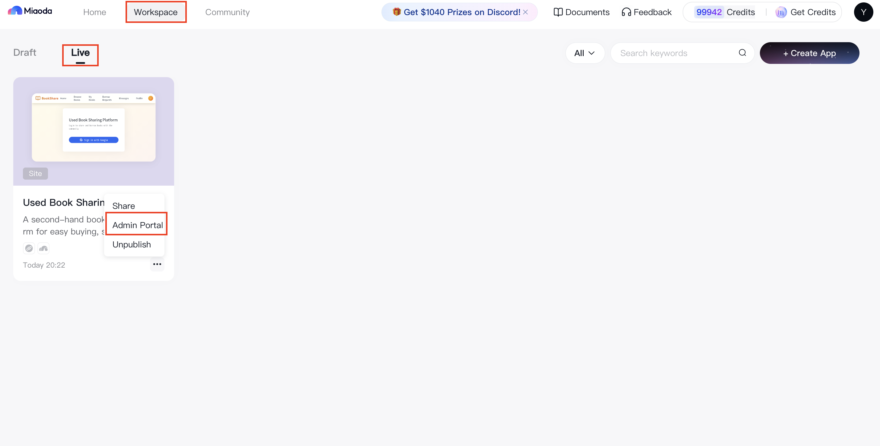Click the search magnifier icon
The width and height of the screenshot is (880, 446).
click(x=742, y=52)
